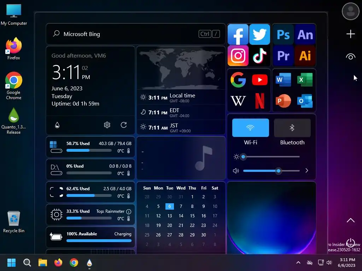
Task: Launch the TikTok shortcut
Action: pos(260,55)
